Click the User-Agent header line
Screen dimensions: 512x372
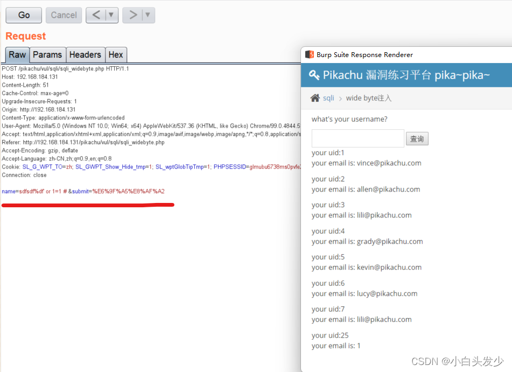[x=151, y=126]
